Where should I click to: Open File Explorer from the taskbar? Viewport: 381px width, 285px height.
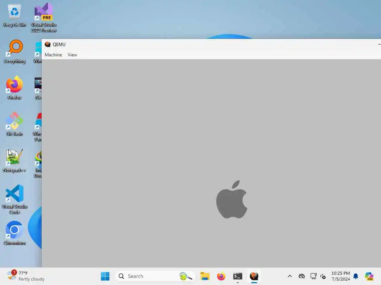click(205, 276)
